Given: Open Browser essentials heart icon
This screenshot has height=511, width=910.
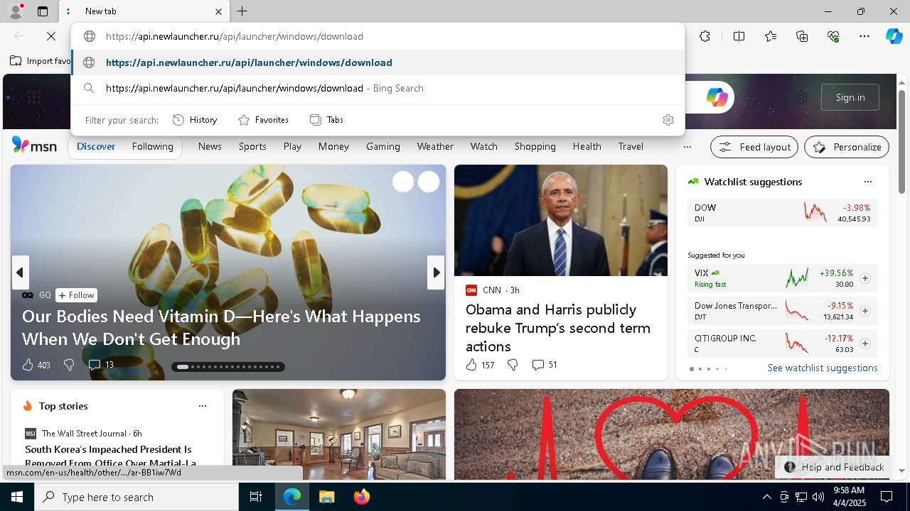Looking at the screenshot, I should point(833,36).
